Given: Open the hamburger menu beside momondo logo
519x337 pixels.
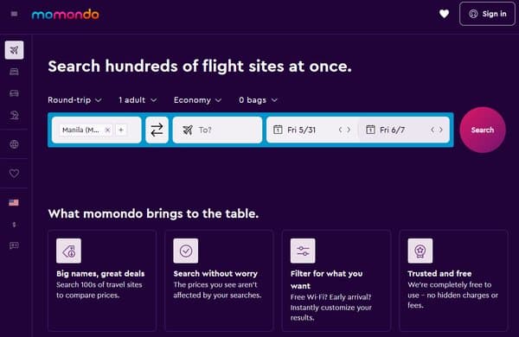Looking at the screenshot, I should coord(14,14).
